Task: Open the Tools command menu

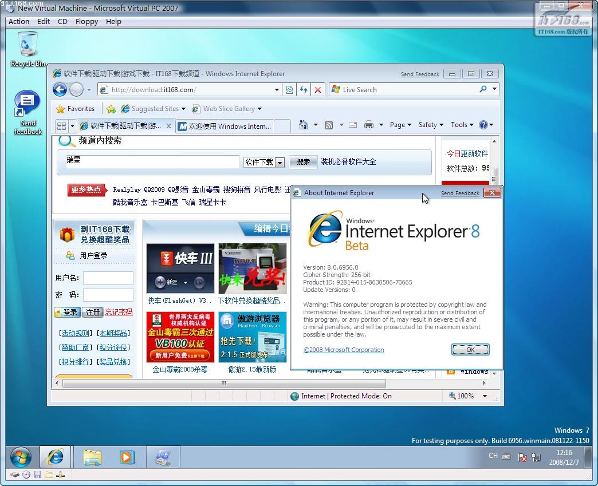Action: click(x=462, y=125)
